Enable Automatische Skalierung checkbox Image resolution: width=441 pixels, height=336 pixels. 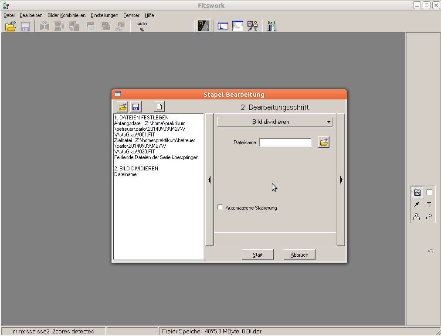[220, 207]
